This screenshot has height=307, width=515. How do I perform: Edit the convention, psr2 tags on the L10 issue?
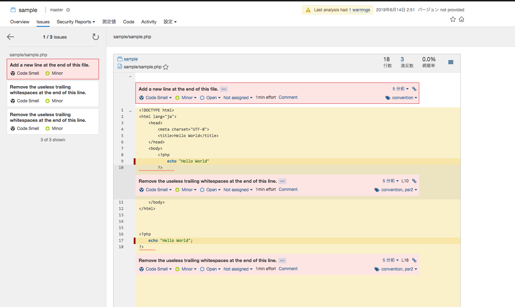396,190
